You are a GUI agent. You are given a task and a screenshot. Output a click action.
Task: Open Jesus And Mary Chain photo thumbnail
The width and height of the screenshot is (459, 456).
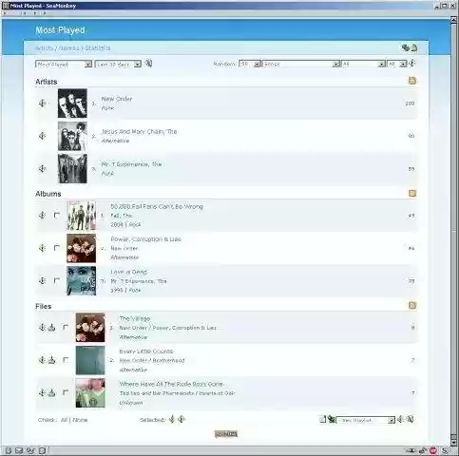(x=72, y=136)
